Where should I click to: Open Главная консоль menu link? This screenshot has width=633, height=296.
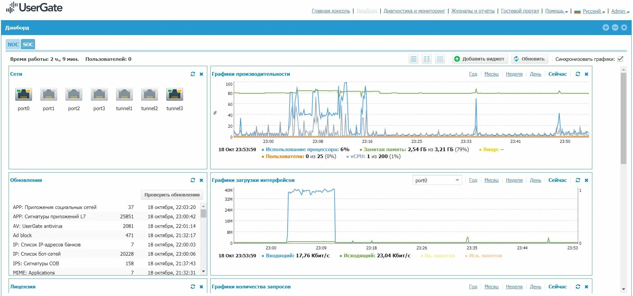tap(331, 11)
